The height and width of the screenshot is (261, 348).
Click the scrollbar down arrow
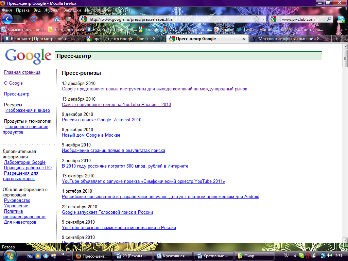(x=345, y=240)
